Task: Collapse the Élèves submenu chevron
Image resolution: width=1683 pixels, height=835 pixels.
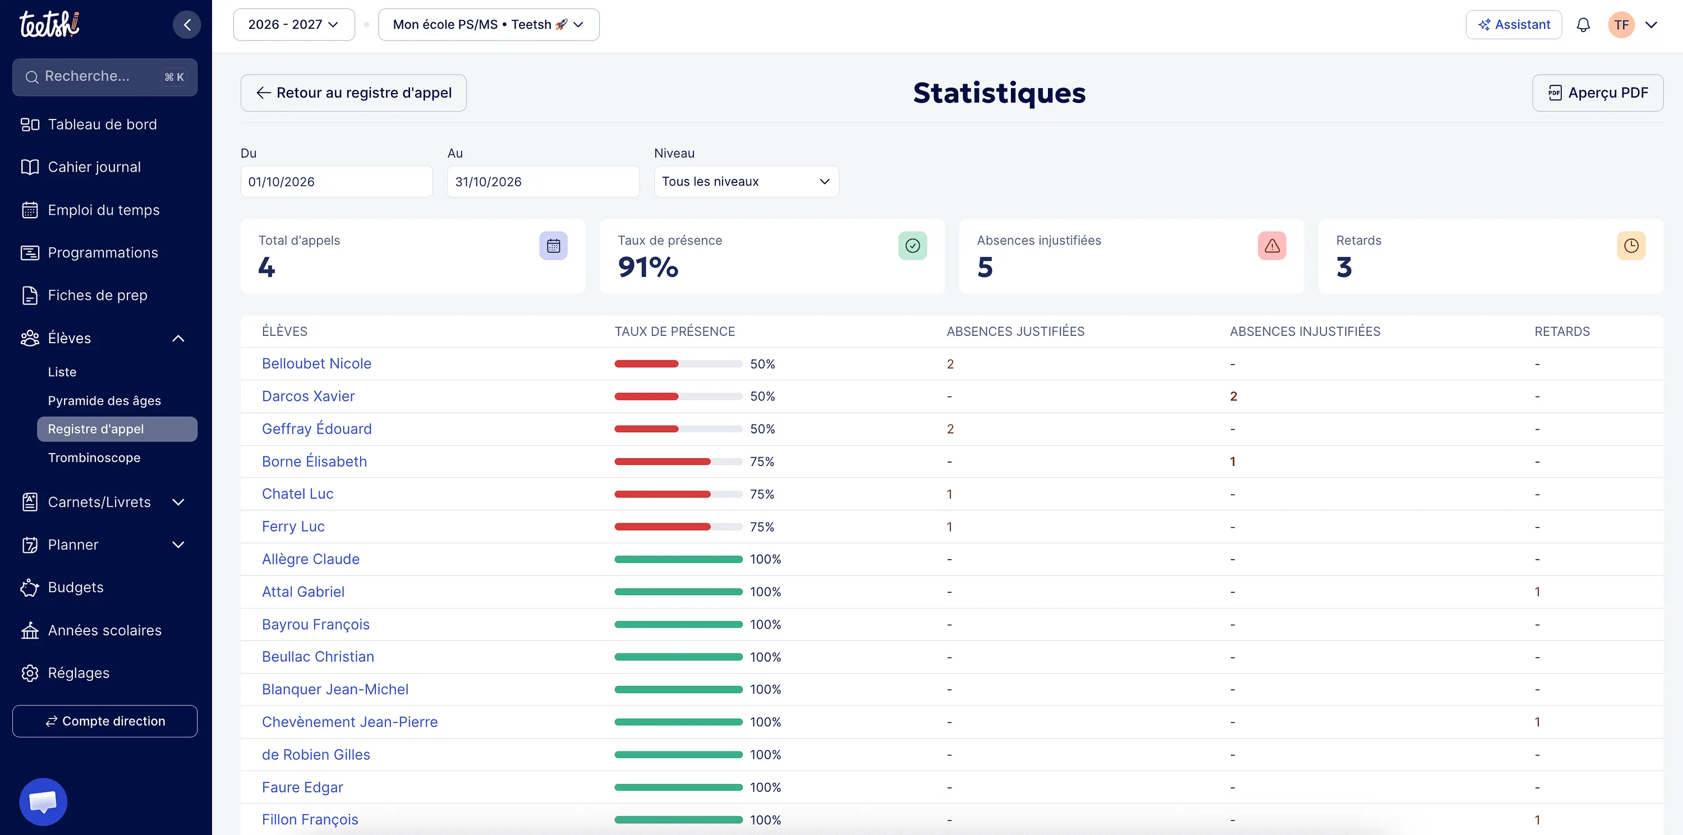Action: click(178, 338)
